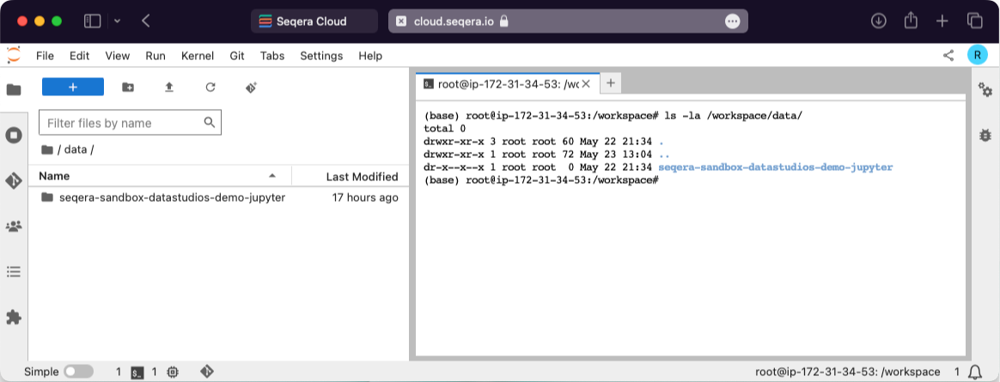Open the Table of Contents panel
This screenshot has height=382, width=1000.
pyautogui.click(x=14, y=271)
